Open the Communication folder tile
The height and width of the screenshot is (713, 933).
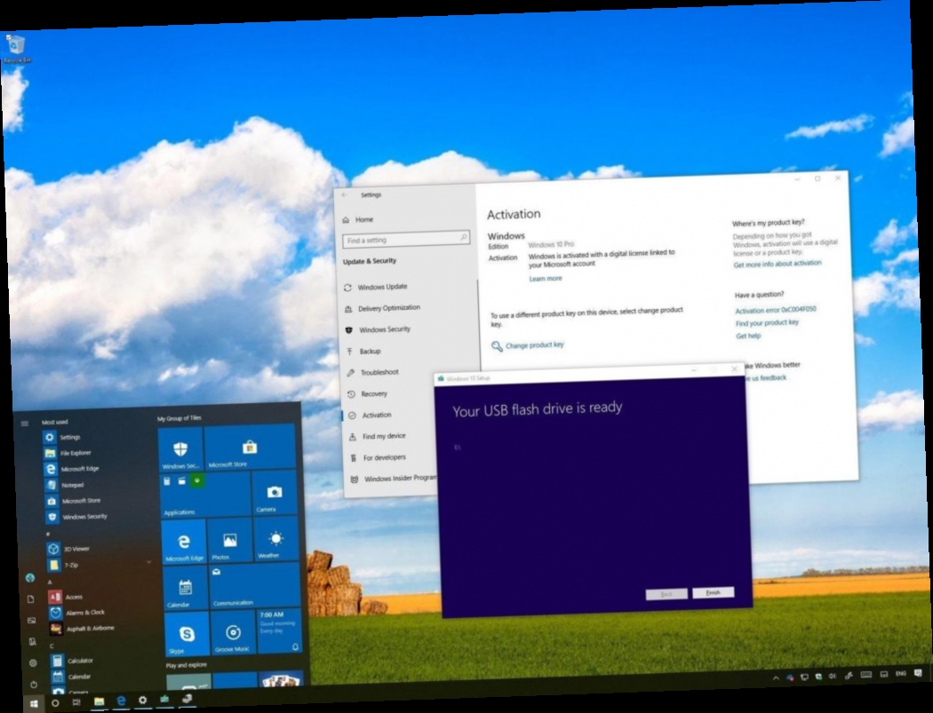coord(255,586)
